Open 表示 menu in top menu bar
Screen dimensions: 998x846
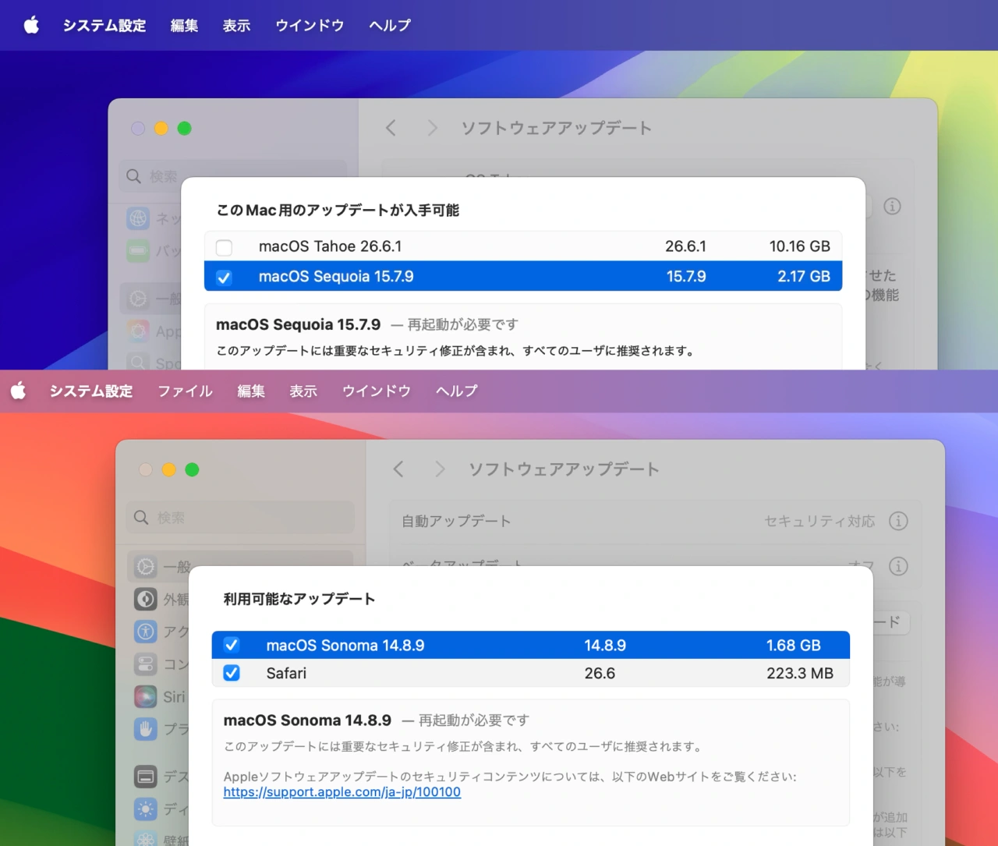(236, 26)
